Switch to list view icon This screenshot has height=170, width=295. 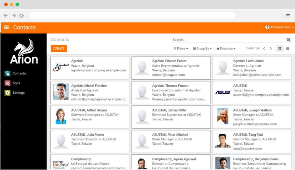point(288,49)
